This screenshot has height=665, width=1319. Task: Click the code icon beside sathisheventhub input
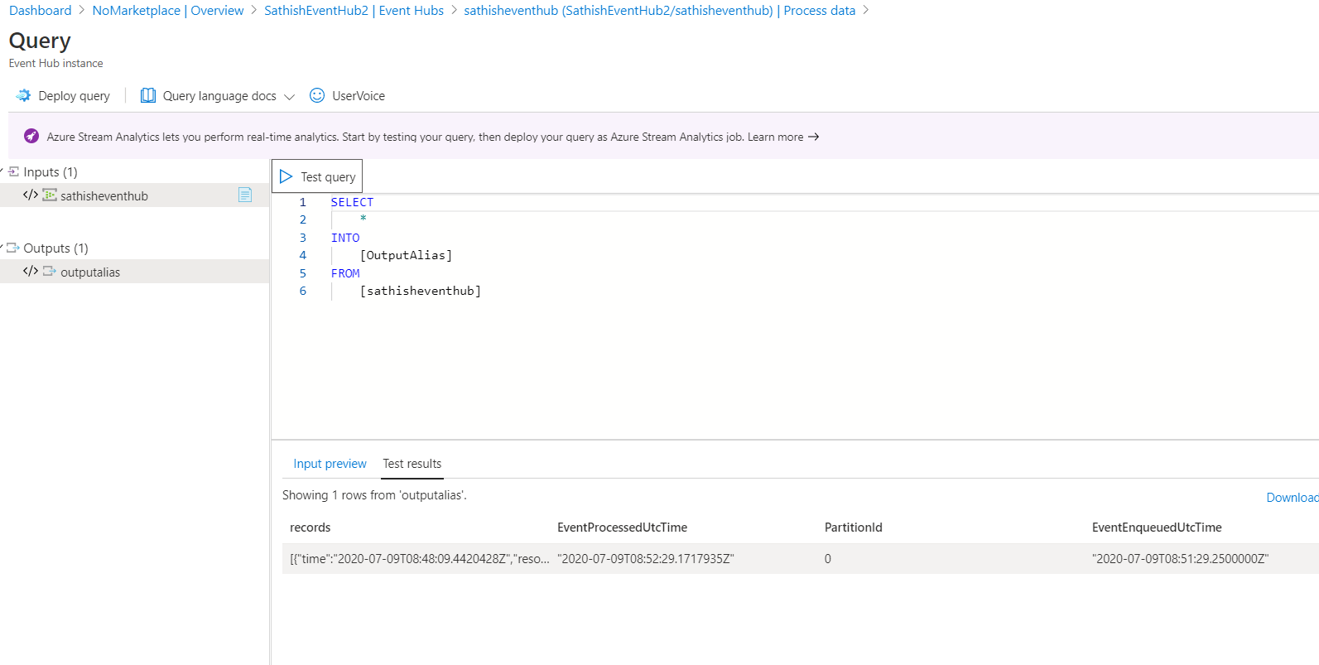[31, 195]
